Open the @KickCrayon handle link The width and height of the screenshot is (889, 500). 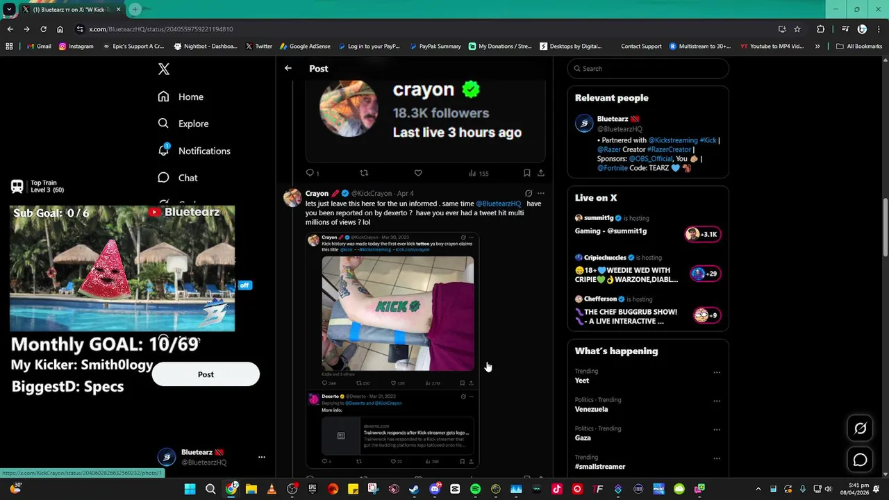[372, 194]
